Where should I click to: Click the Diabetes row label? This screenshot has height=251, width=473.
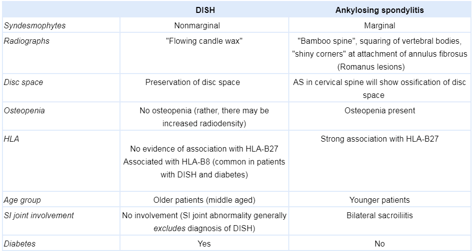[19, 244]
